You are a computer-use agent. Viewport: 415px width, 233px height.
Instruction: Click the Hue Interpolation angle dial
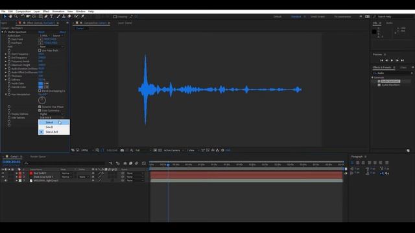point(41,100)
